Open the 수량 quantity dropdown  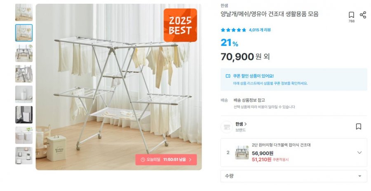(294, 176)
